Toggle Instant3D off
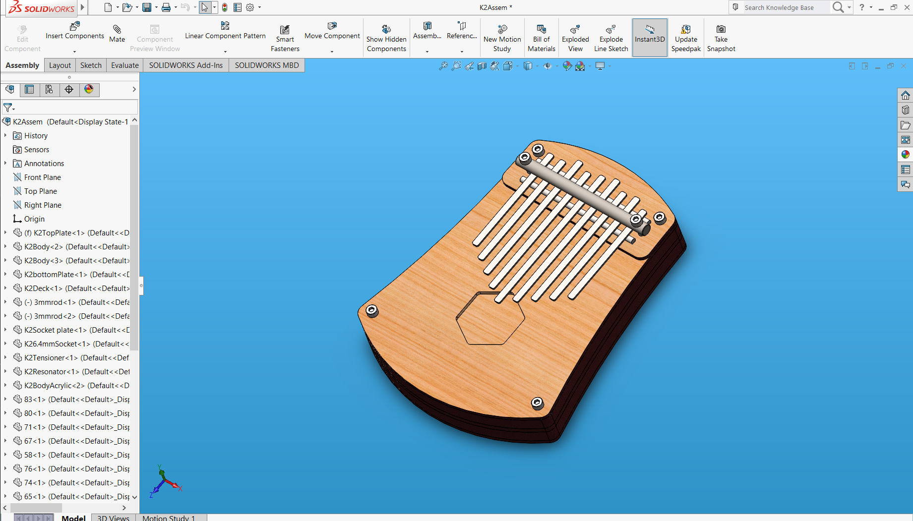The height and width of the screenshot is (521, 913). coord(650,37)
